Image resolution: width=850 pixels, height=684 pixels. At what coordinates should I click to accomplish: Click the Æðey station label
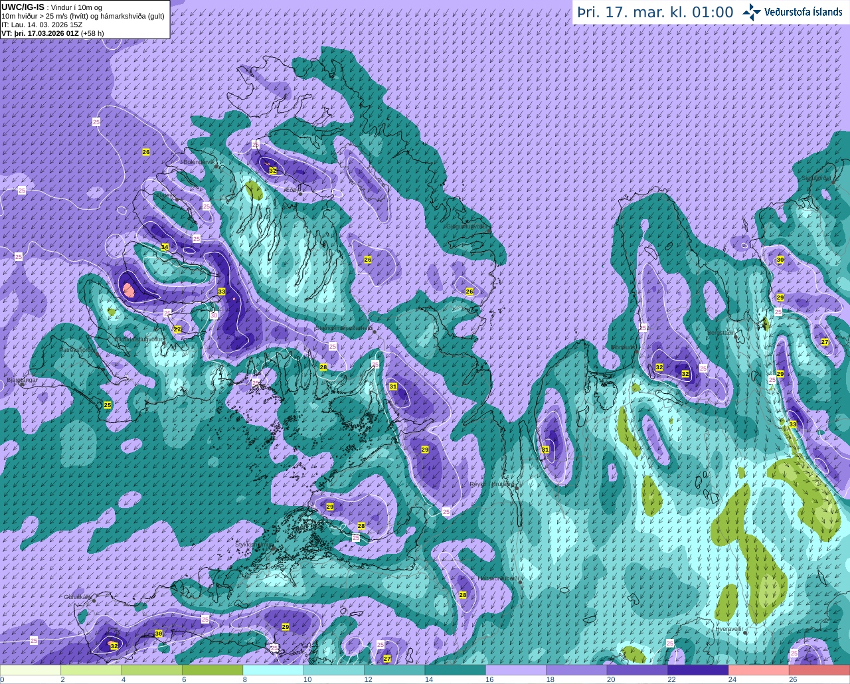pyautogui.click(x=291, y=189)
